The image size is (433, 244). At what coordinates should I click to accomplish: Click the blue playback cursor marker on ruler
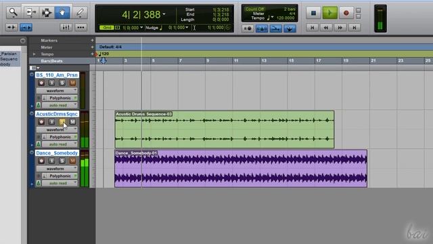pos(104,60)
